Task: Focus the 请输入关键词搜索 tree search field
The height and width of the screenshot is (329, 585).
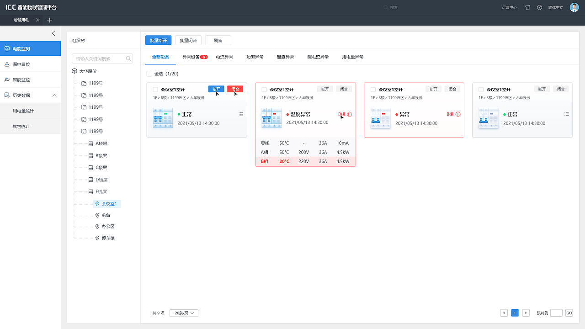Action: pyautogui.click(x=102, y=58)
